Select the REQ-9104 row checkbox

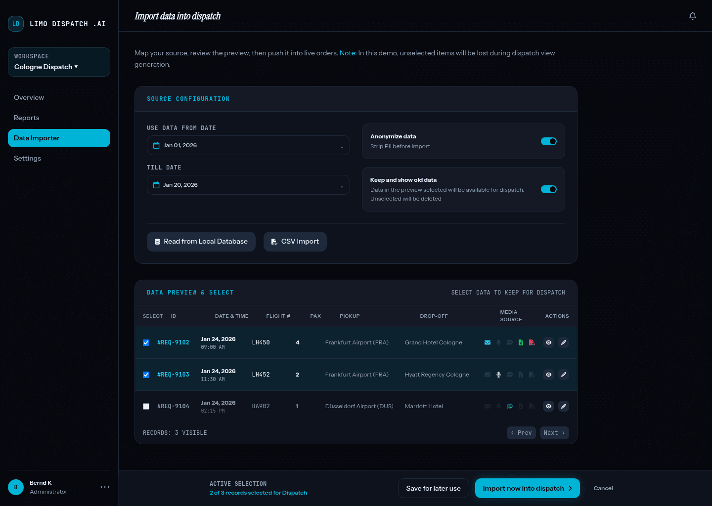[x=146, y=406]
